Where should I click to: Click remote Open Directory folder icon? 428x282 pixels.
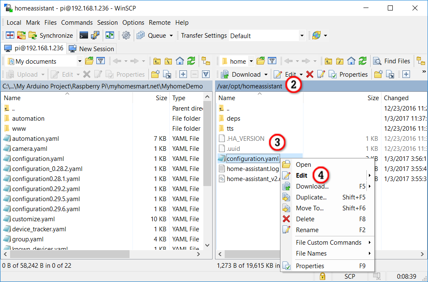pos(261,61)
